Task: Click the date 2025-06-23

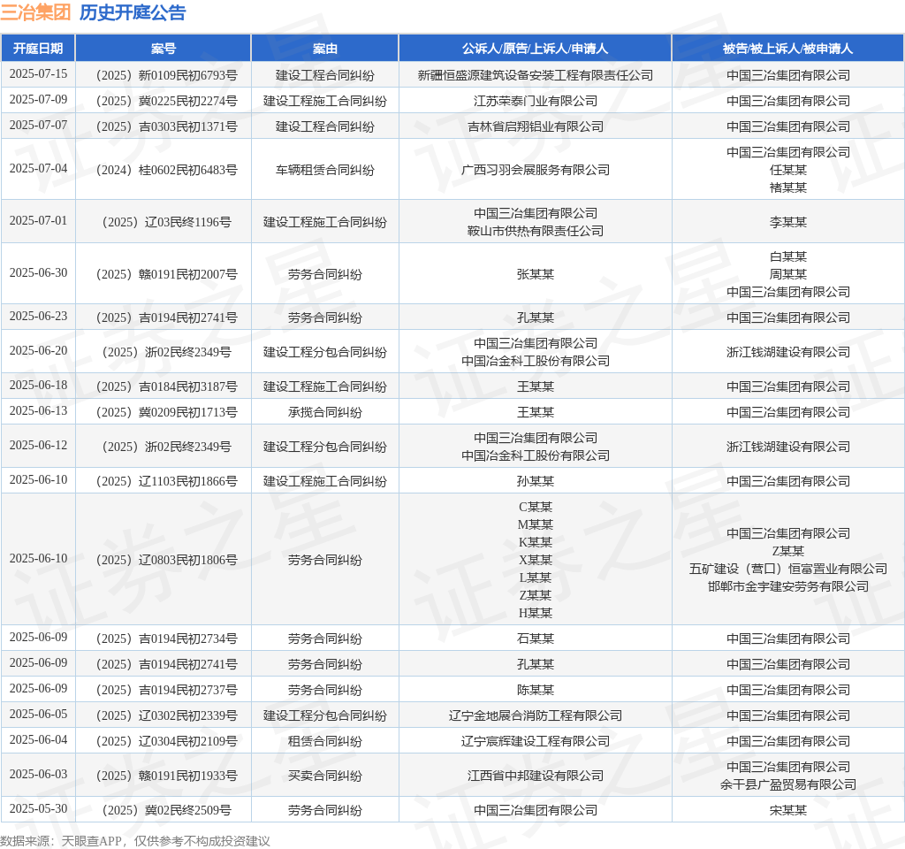Action: tap(38, 316)
